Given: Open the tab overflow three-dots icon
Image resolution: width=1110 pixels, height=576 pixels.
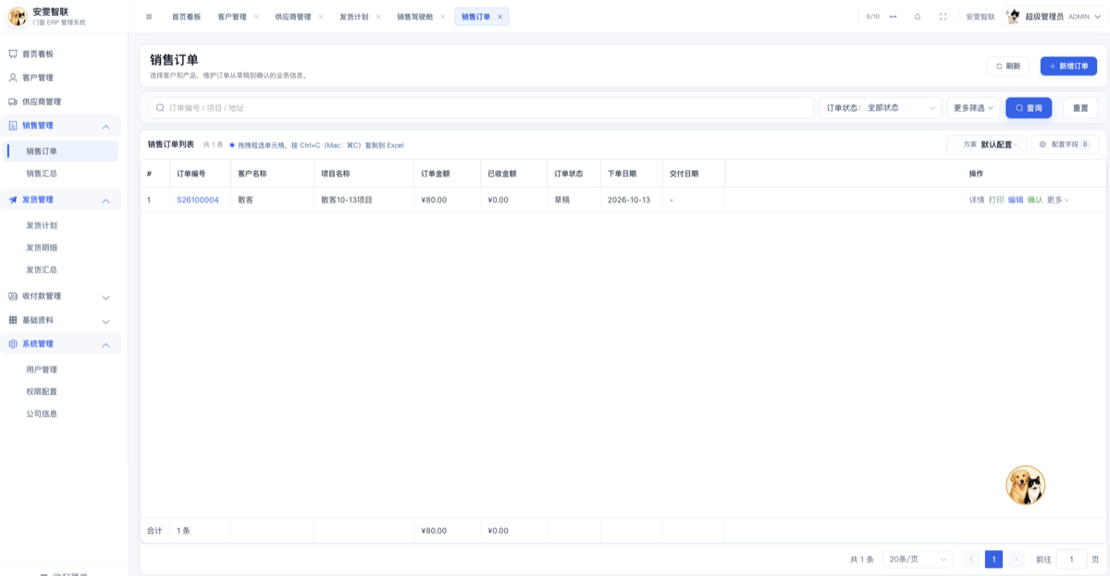Looking at the screenshot, I should pos(893,17).
